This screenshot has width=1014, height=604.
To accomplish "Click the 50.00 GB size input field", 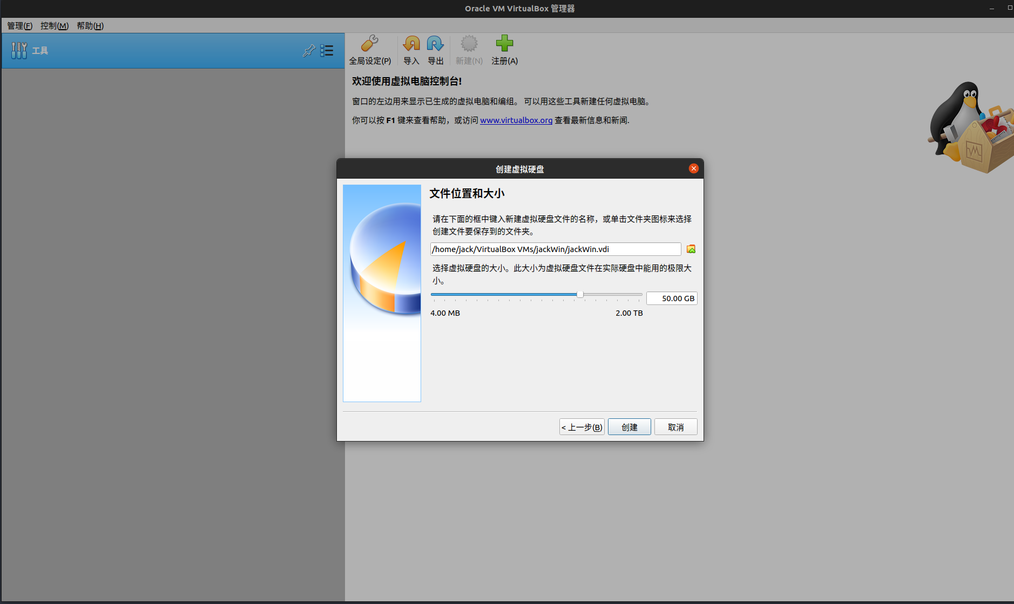I will [672, 298].
